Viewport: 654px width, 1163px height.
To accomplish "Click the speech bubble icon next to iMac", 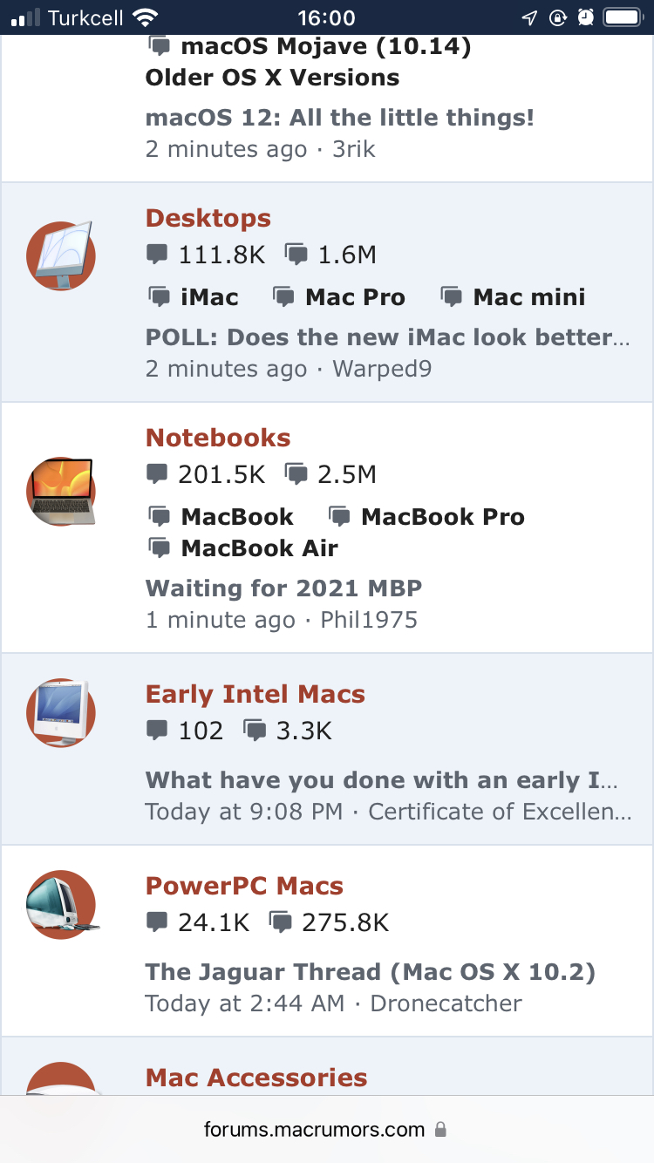I will click(x=159, y=297).
